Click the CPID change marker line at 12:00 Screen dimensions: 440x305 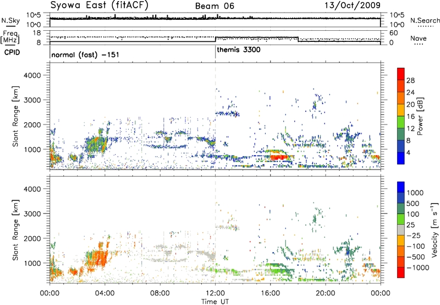(215, 52)
